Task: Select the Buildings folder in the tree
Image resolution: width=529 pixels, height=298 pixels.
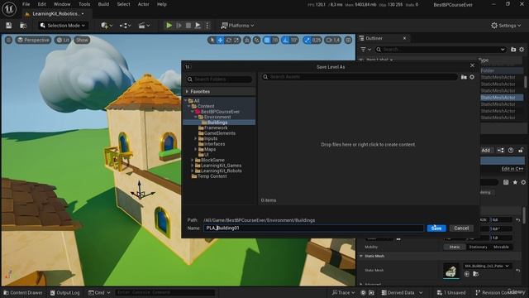Action: [x=217, y=123]
